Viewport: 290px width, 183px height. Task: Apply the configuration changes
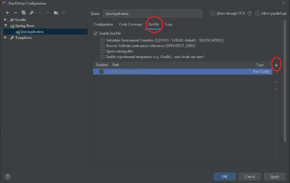pyautogui.click(x=274, y=176)
